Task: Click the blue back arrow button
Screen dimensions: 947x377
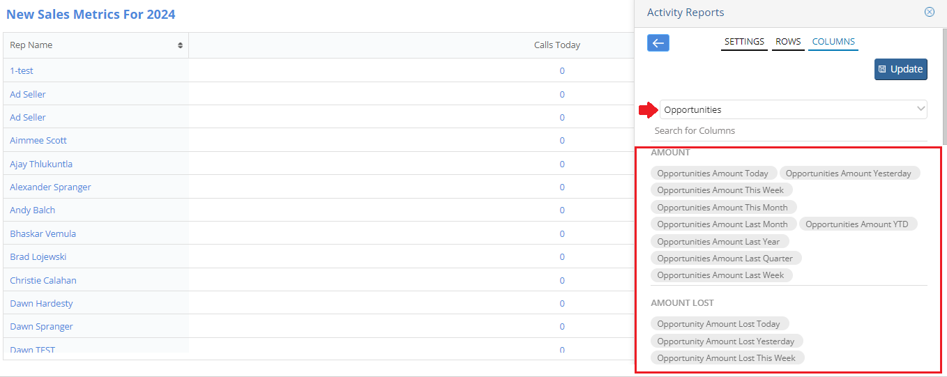Action: pos(658,43)
